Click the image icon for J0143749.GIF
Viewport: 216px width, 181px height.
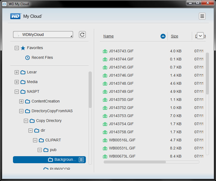105,92
